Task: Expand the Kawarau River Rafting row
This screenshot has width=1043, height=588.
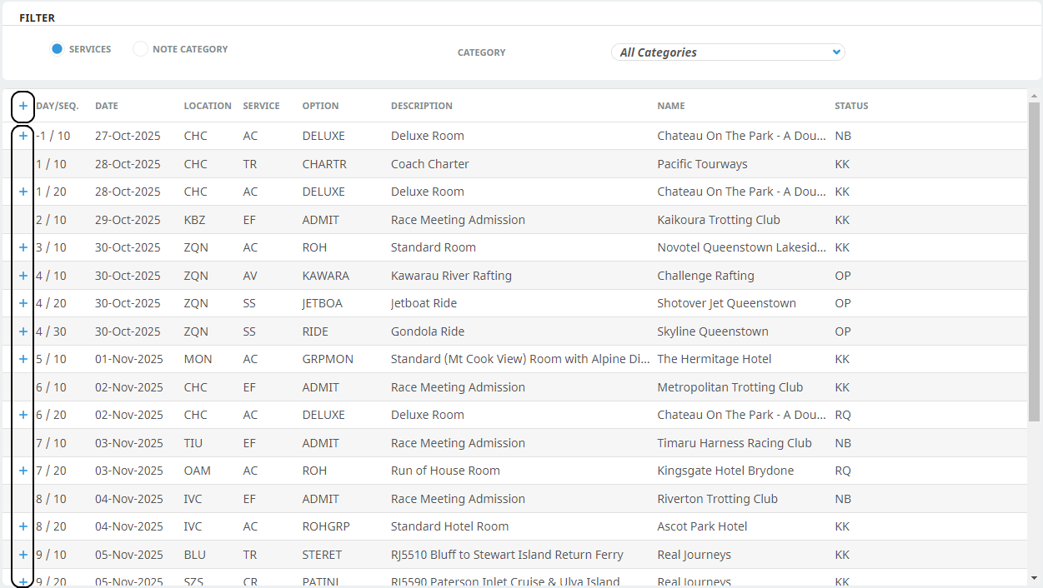Action: point(23,276)
